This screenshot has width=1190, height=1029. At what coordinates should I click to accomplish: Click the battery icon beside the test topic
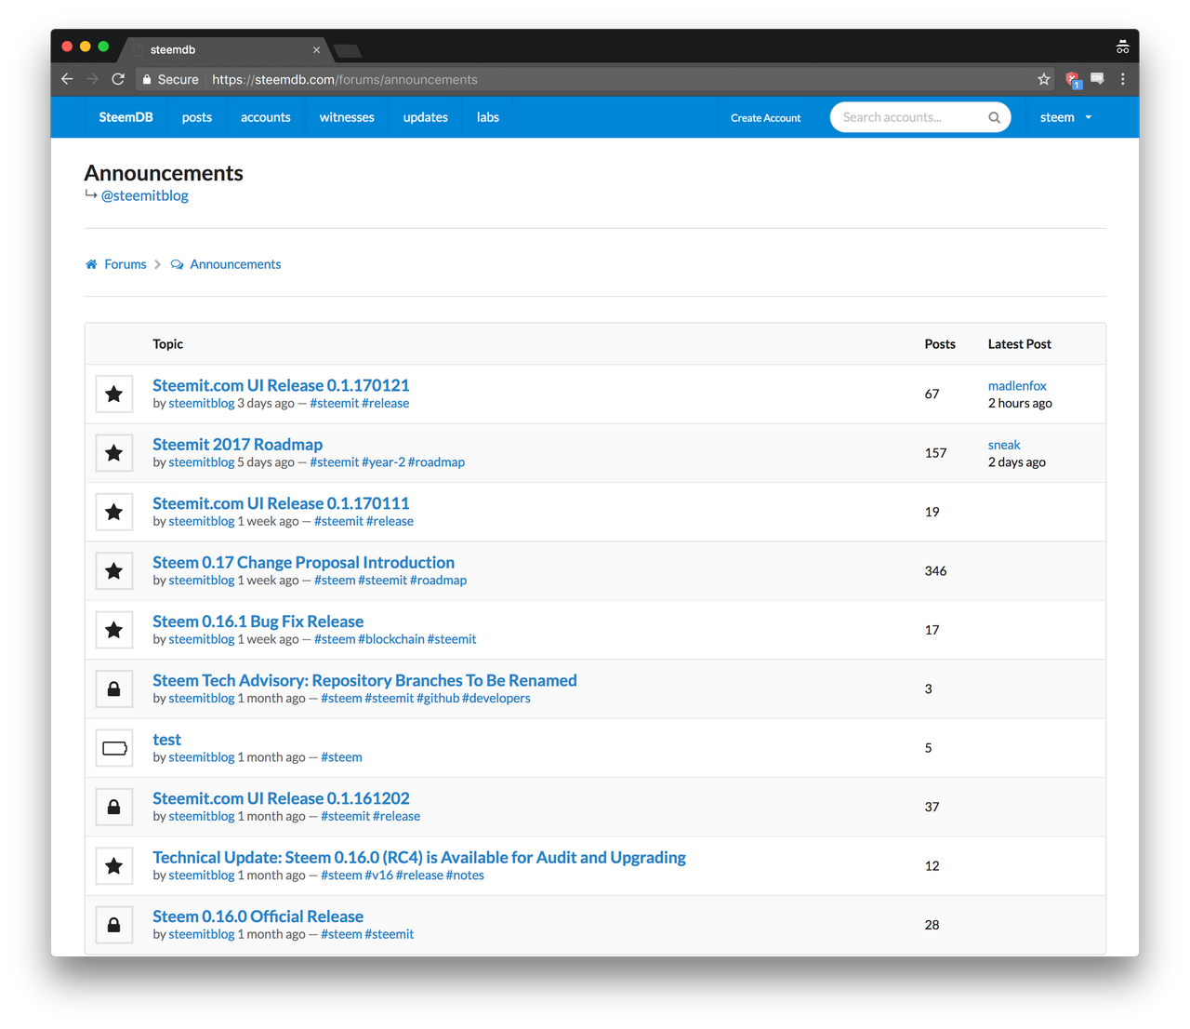tap(113, 747)
